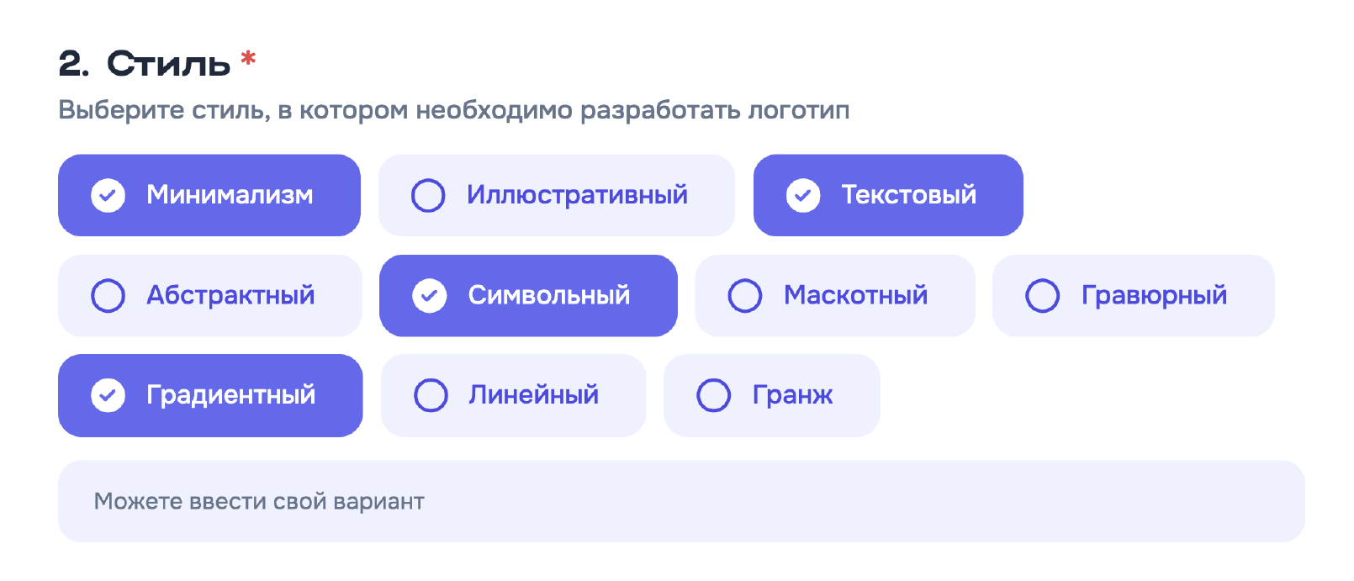This screenshot has width=1354, height=581.
Task: Click the checkmark icon inside Минимализм chip
Action: click(x=107, y=195)
